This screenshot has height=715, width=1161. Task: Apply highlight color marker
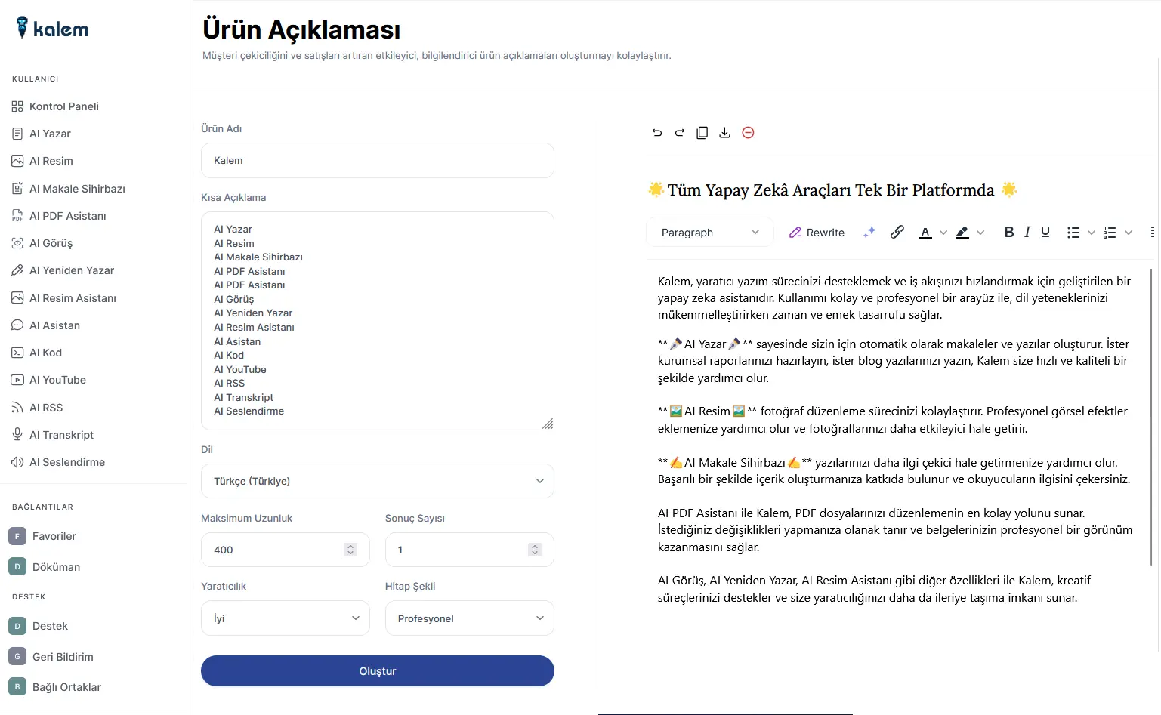[x=962, y=233]
